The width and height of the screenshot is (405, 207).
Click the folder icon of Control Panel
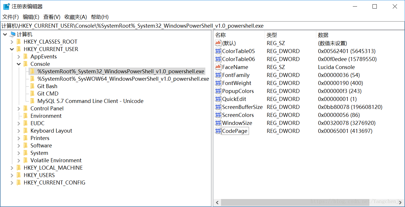pos(26,108)
